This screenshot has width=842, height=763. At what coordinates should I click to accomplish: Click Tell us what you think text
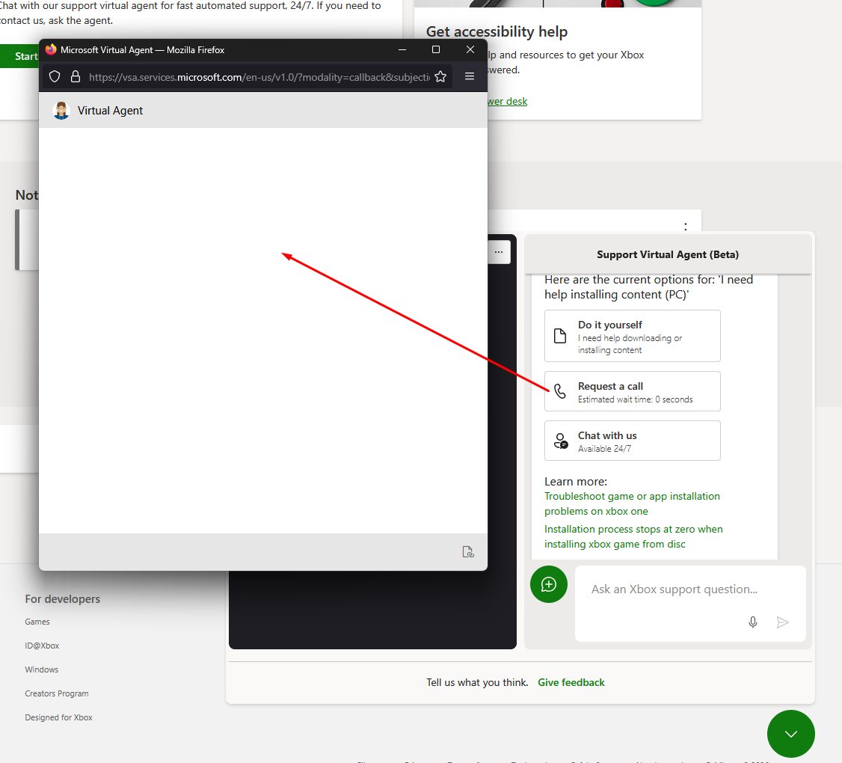tap(477, 682)
